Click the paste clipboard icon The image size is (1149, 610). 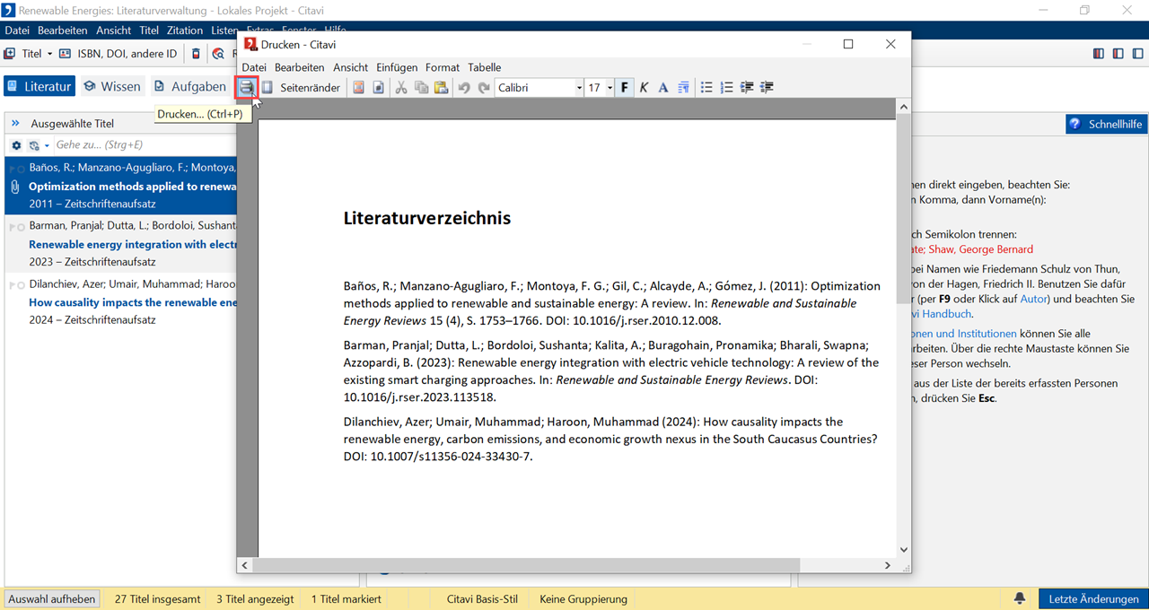441,87
